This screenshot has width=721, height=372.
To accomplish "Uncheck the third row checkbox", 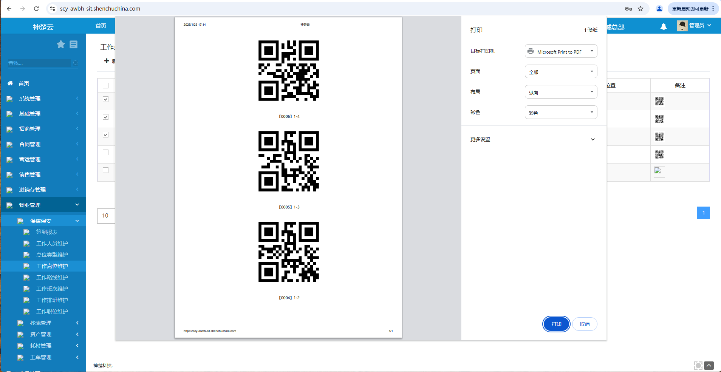I will click(x=106, y=135).
